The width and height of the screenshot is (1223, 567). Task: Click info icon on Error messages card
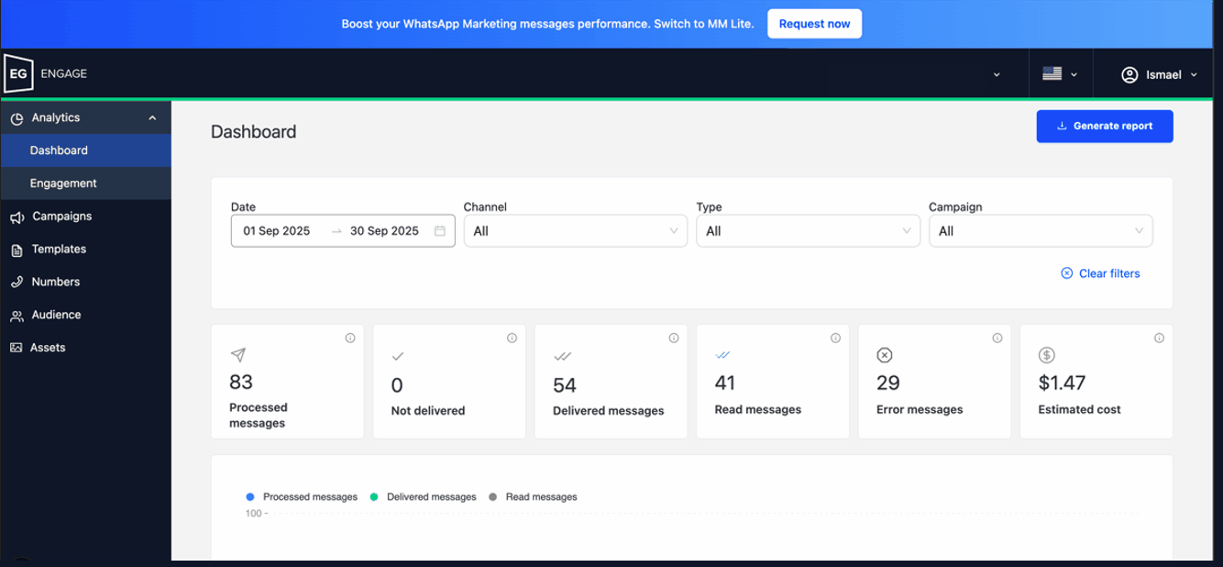997,339
